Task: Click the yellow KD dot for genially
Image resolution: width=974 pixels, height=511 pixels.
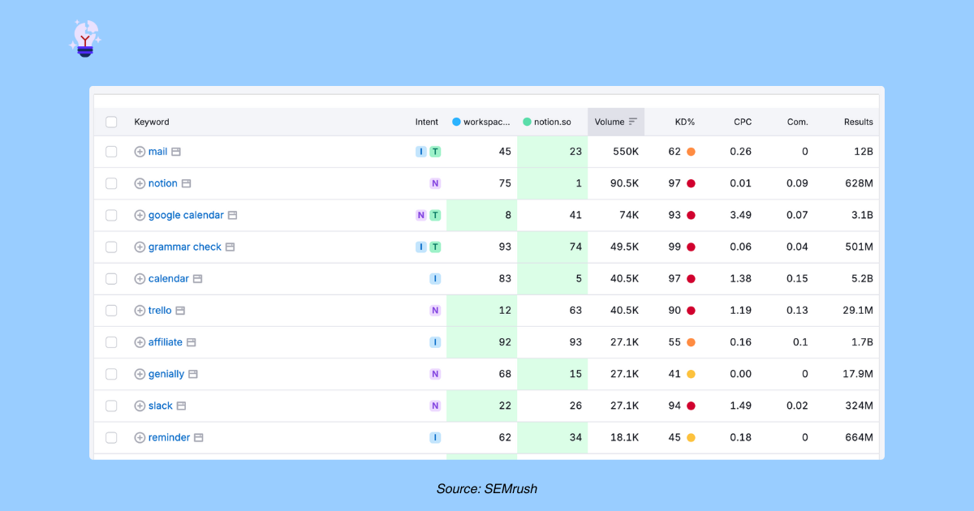Action: [691, 374]
